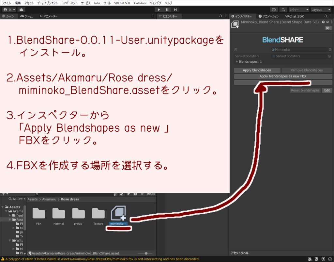Click Akamaru in the project breadcrumb
Viewport: 334px width, 262px height.
point(49,199)
